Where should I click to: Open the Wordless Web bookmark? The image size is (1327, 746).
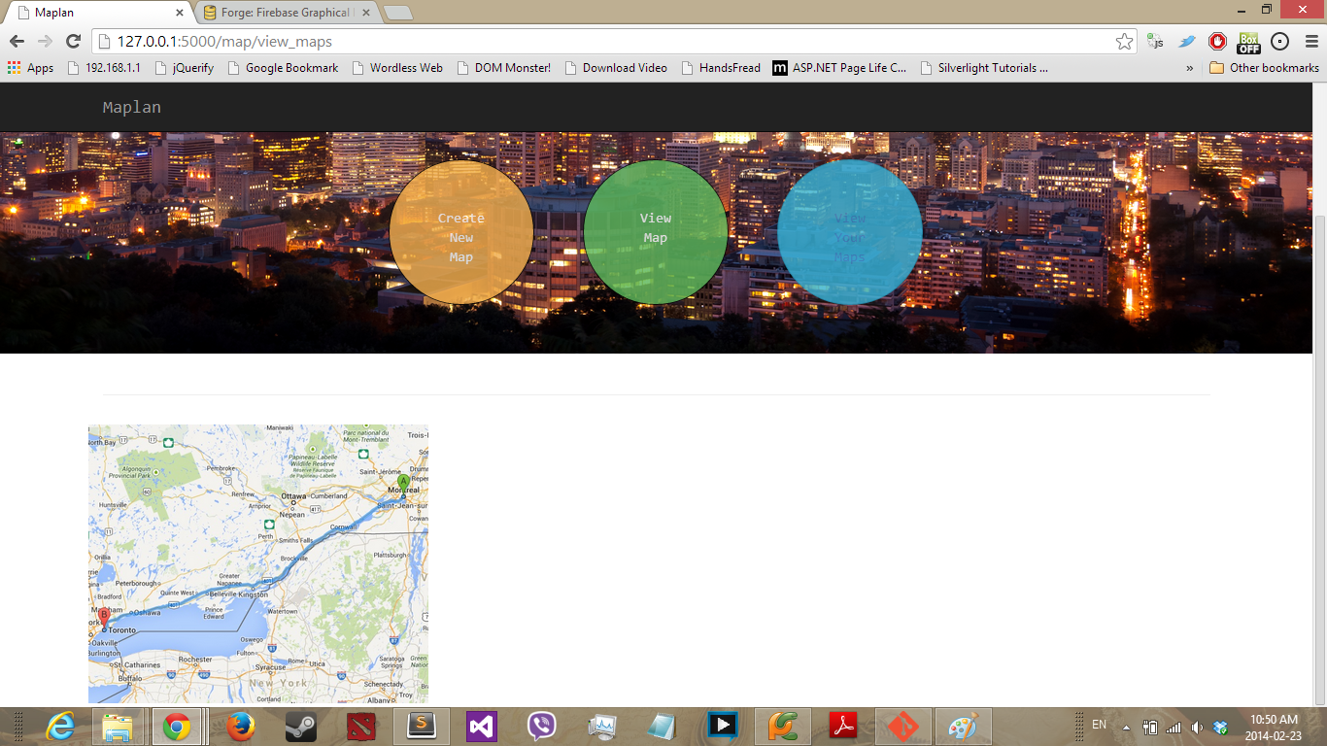click(397, 68)
